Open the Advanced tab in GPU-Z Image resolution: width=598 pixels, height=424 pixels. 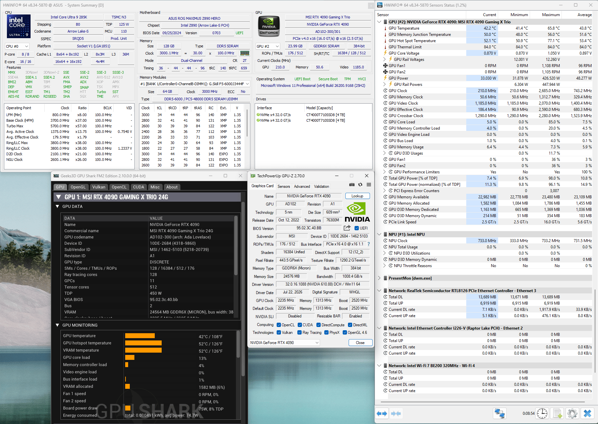(302, 187)
